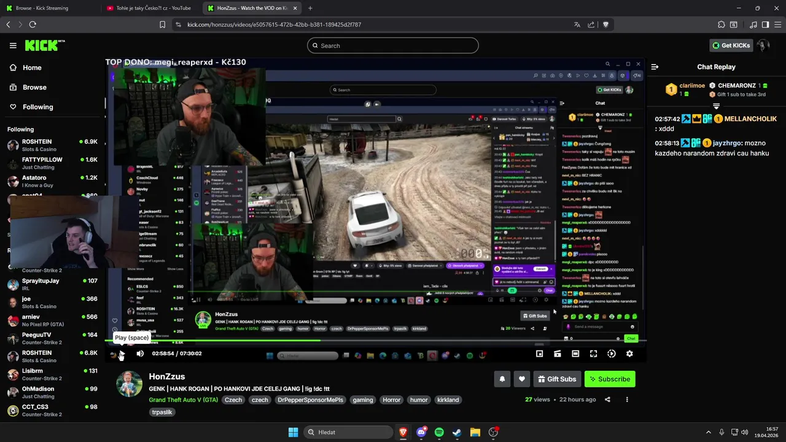Select the DrPepperSponsorMePls tag
The width and height of the screenshot is (786, 442).
pos(310,400)
